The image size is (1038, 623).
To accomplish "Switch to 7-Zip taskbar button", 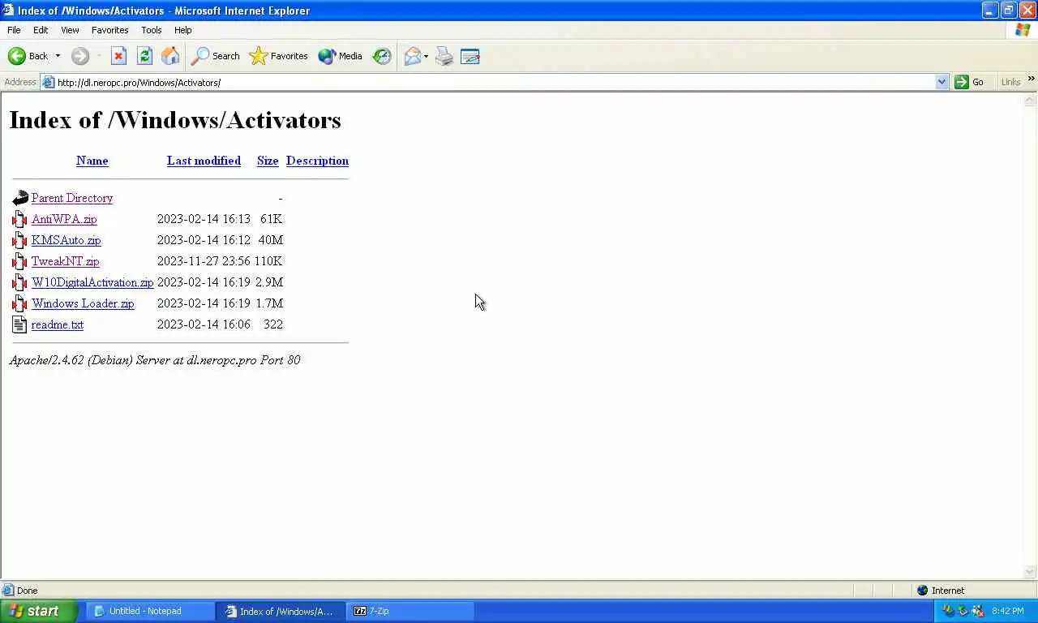I will [410, 611].
